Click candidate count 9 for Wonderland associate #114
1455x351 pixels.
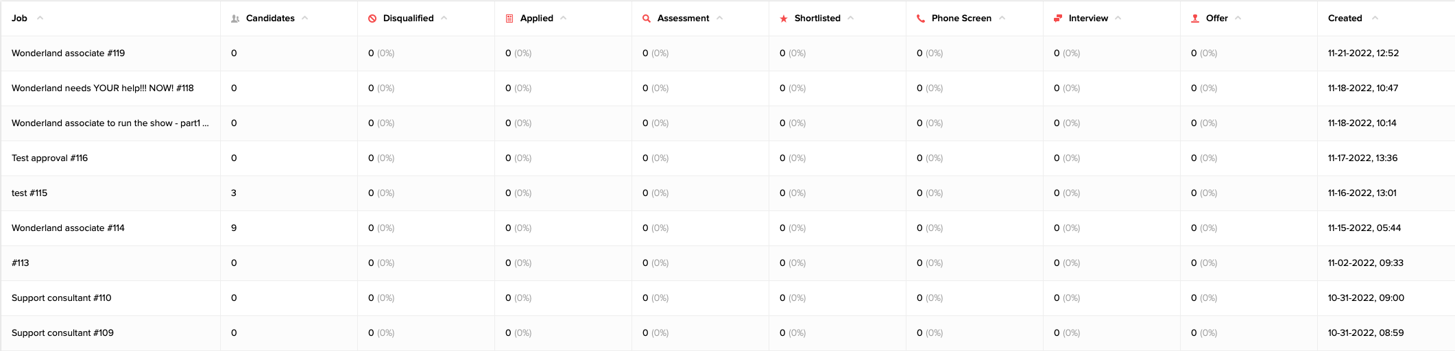tap(234, 228)
